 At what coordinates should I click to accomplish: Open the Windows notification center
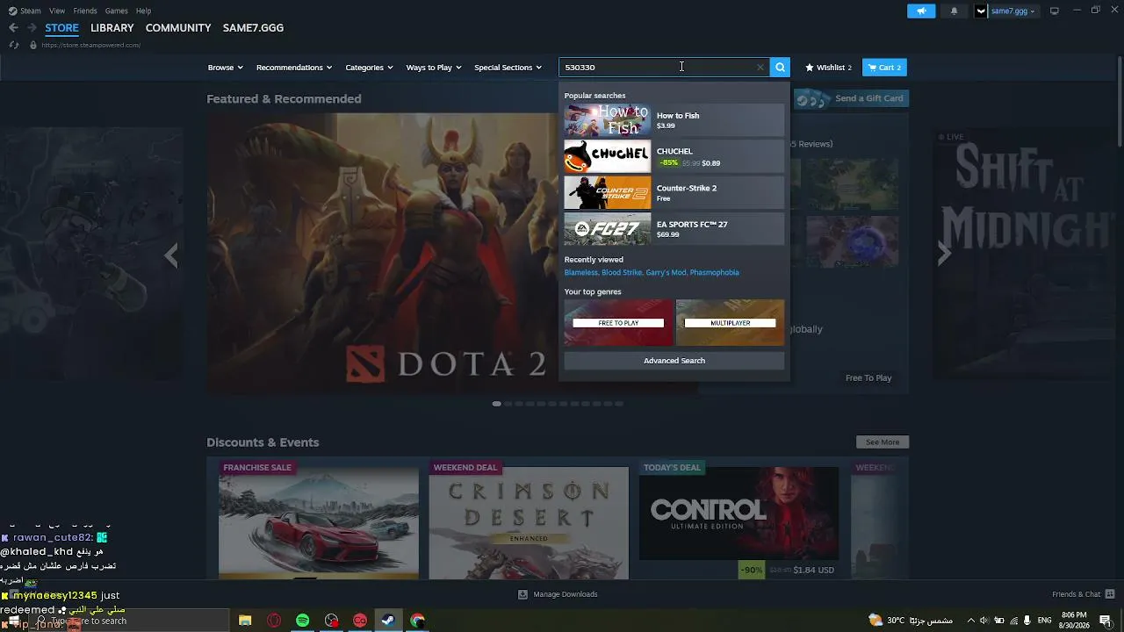(x=1106, y=621)
